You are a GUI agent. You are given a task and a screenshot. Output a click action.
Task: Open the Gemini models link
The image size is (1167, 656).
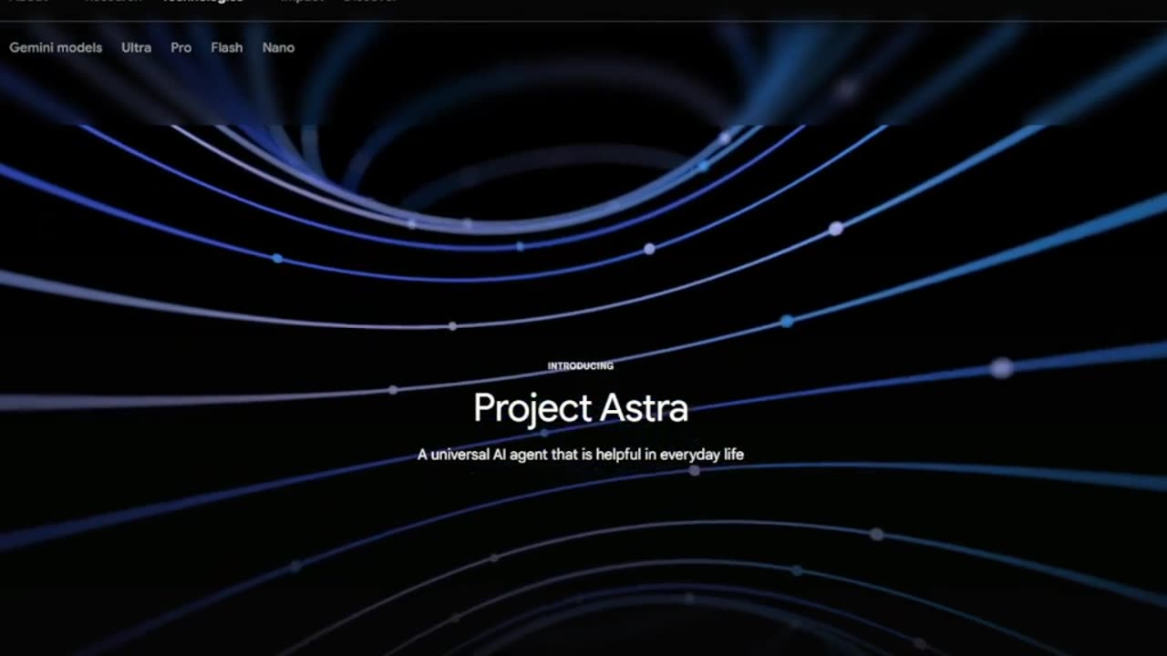[56, 47]
